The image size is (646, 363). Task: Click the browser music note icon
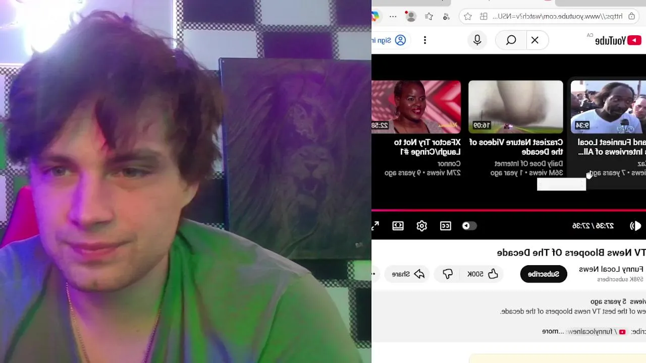[446, 16]
